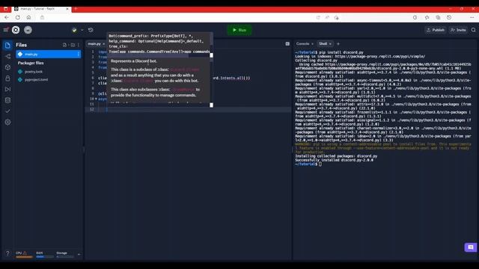Viewport: 479px width, 269px height.
Task: Click the Storage usage meter
Action: point(65,254)
